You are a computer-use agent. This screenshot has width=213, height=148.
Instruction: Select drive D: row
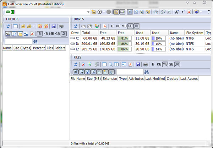pos(141,44)
